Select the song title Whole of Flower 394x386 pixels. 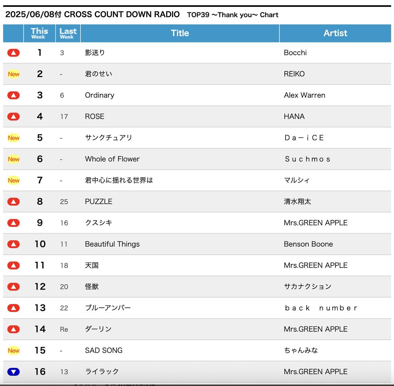(x=112, y=159)
